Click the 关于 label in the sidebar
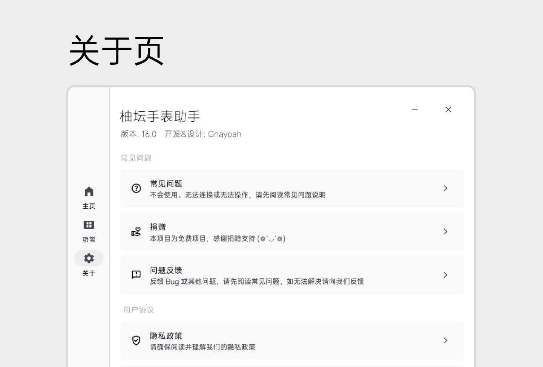 pos(89,273)
